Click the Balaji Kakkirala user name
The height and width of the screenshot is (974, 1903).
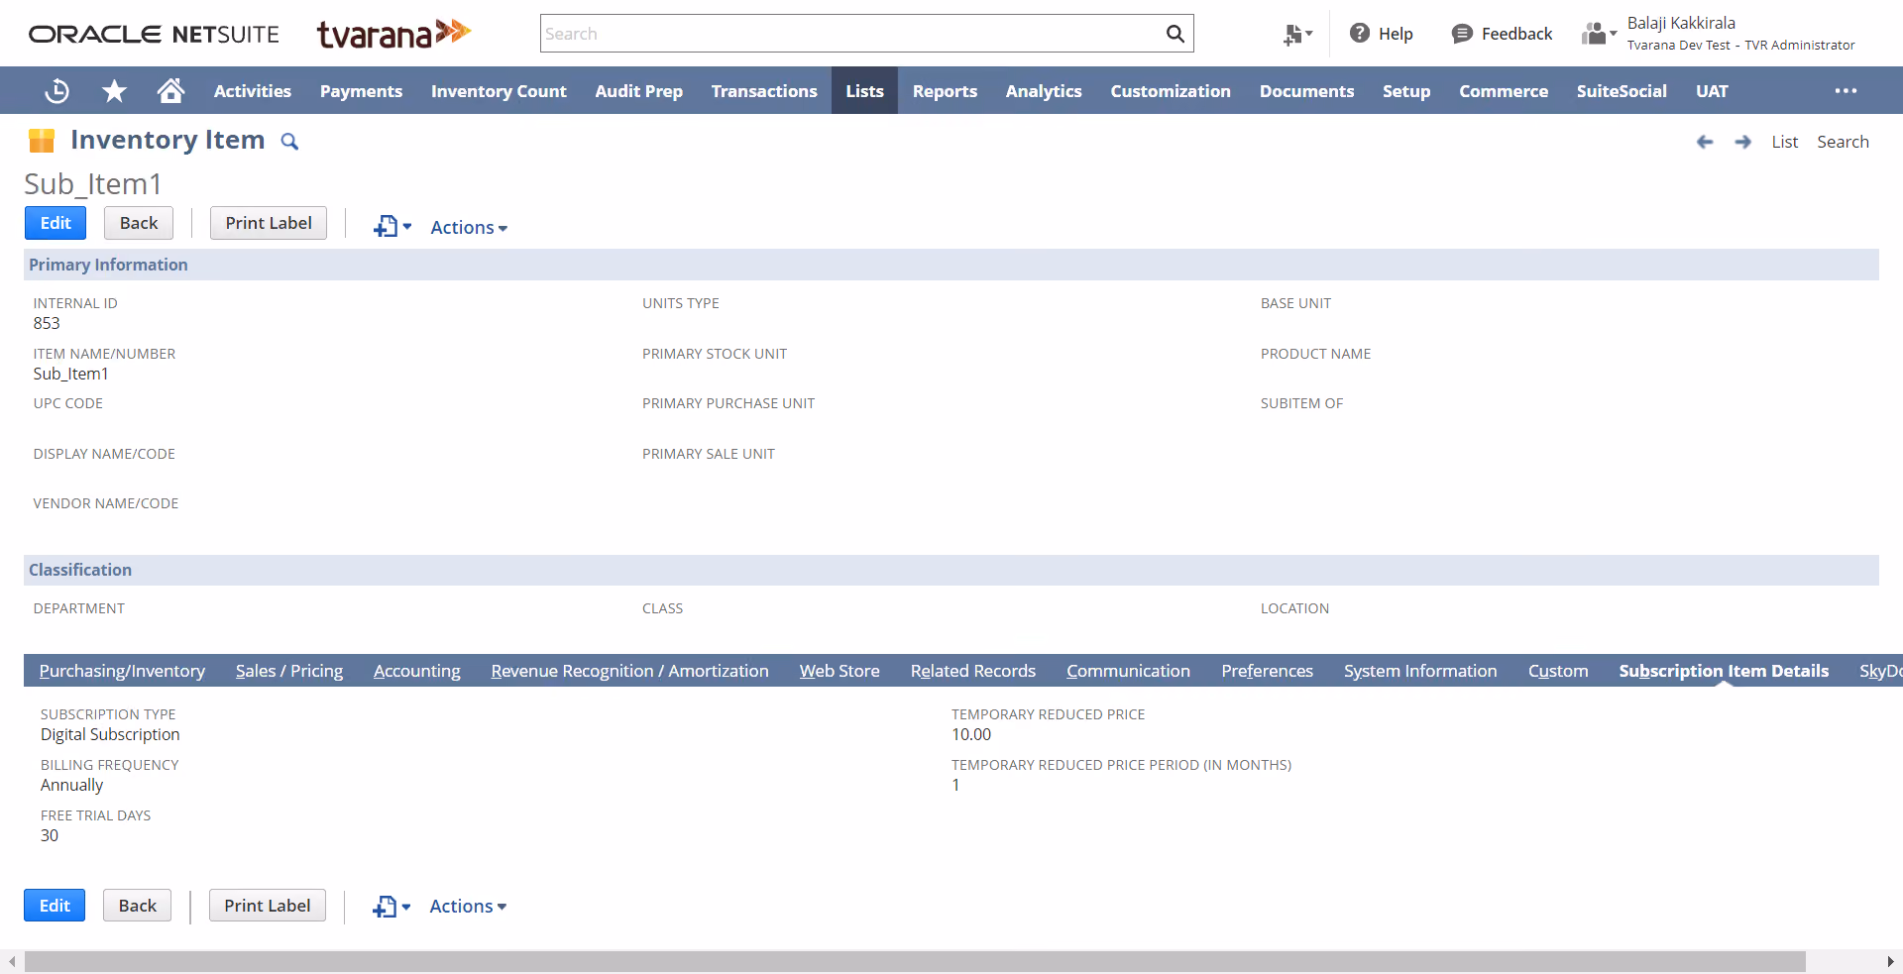coord(1681,23)
